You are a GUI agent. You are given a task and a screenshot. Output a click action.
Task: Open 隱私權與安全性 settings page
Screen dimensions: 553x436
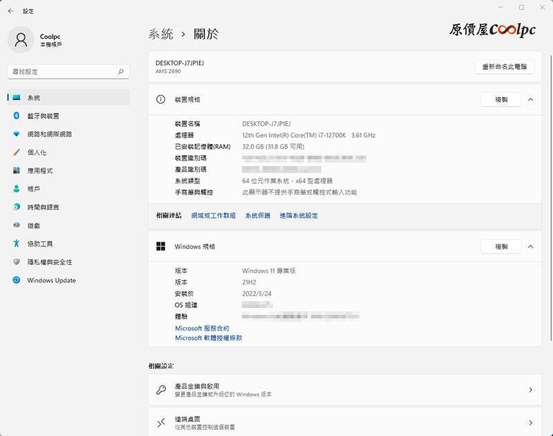pos(68,262)
